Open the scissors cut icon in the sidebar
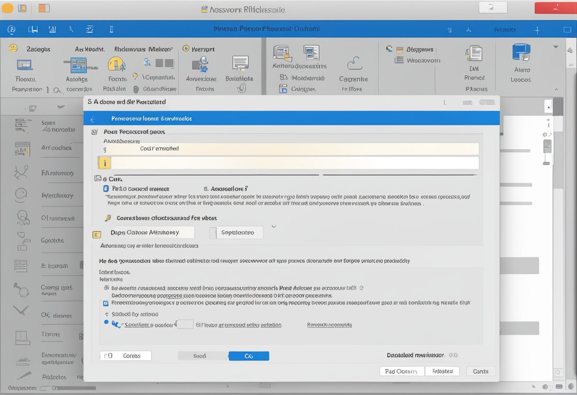The image size is (577, 395). [x=20, y=171]
